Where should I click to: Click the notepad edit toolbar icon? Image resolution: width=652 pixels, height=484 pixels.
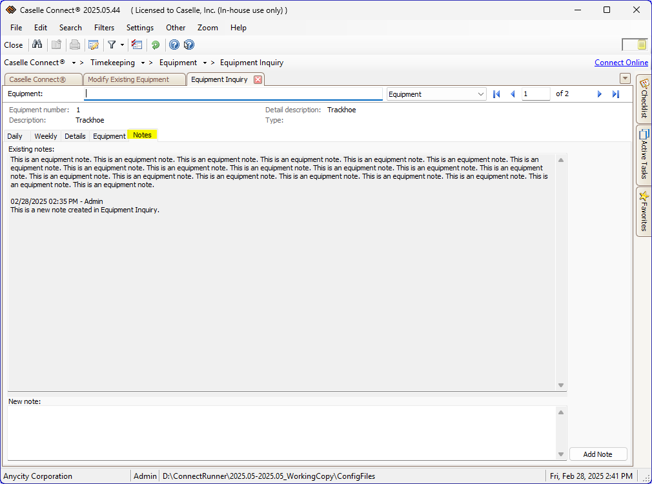(94, 45)
